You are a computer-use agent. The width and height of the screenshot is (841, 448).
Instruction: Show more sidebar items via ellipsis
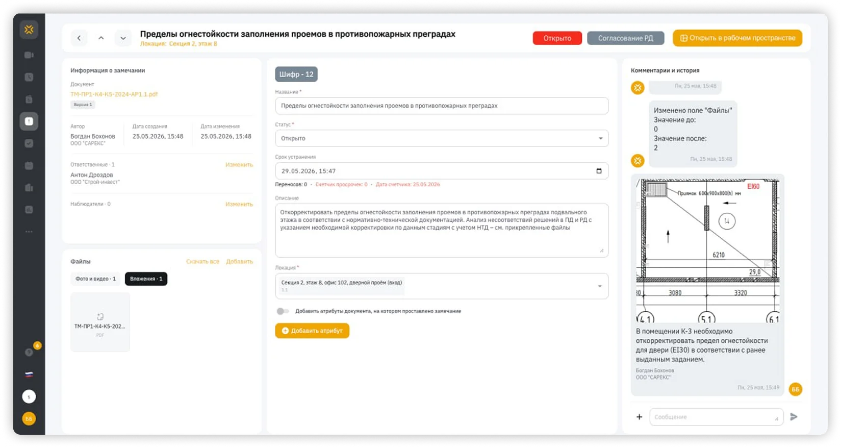pos(29,232)
